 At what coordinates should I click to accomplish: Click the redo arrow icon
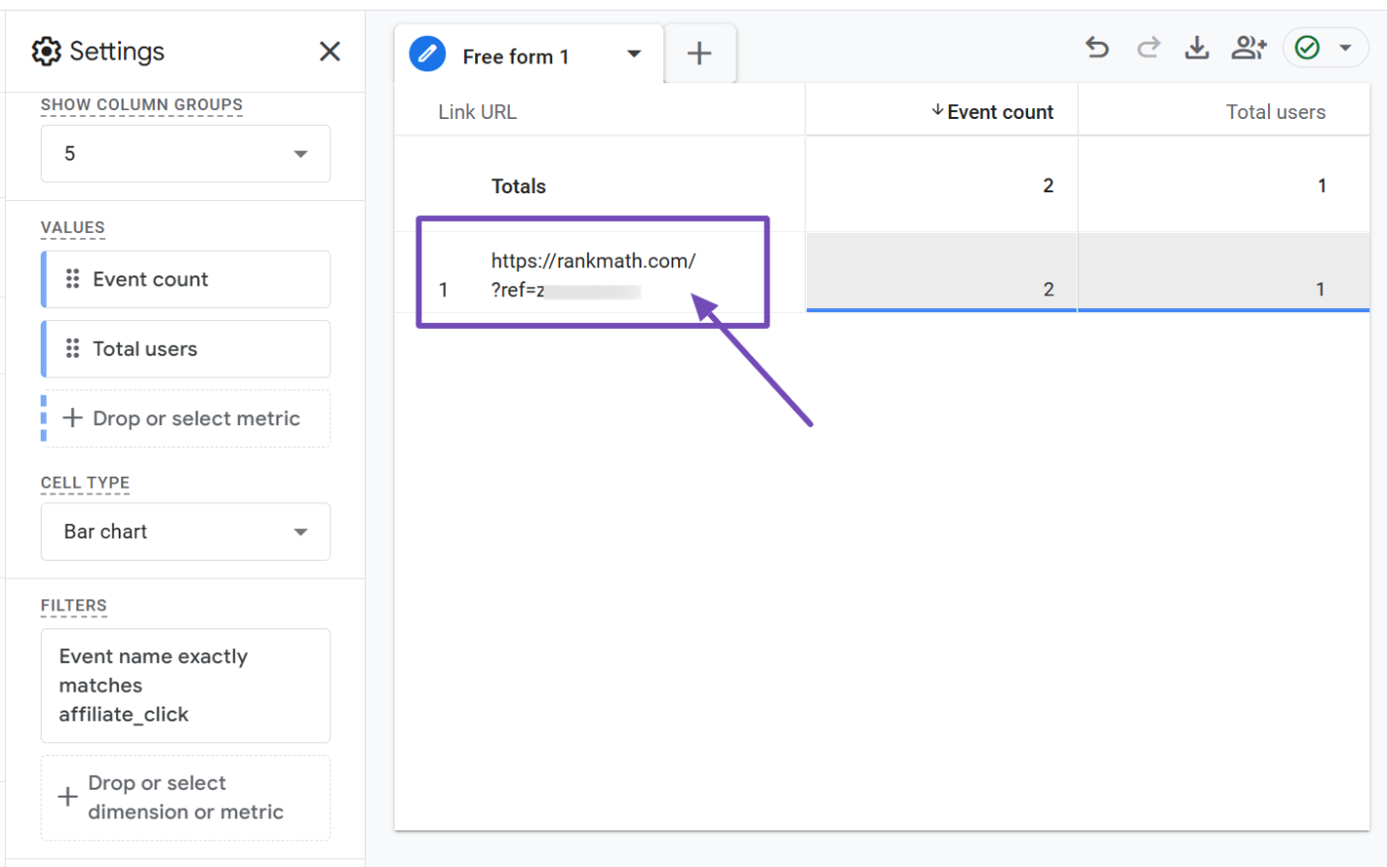pos(1148,48)
